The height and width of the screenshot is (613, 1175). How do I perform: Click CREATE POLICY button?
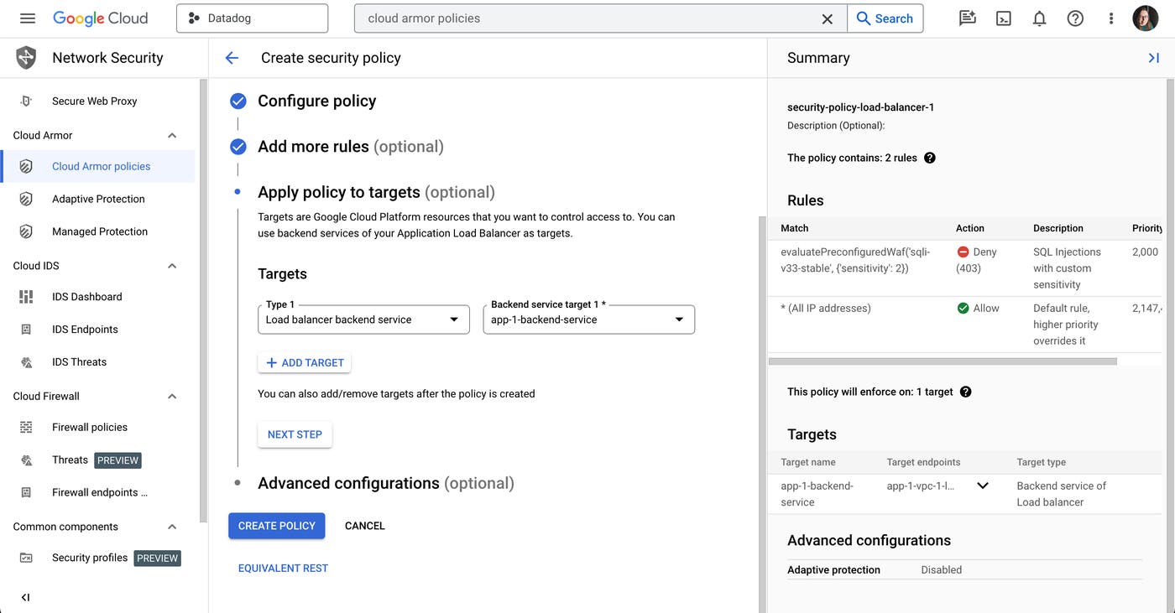click(276, 526)
